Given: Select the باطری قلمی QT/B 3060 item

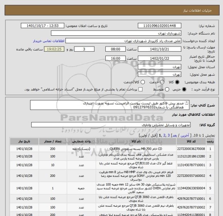Looking at the screenshot, I should (x=136, y=199).
